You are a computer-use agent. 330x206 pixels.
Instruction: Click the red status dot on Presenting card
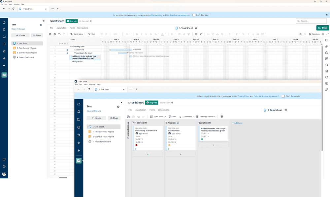pyautogui.click(x=136, y=145)
